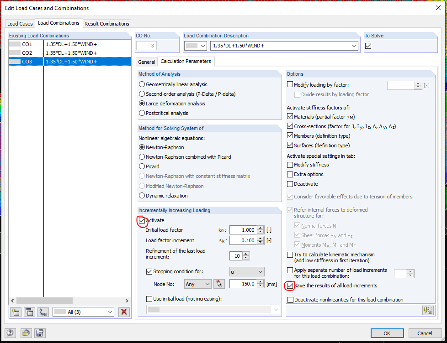Close the Edit Load Cases dialog
The image size is (447, 343).
click(438, 8)
